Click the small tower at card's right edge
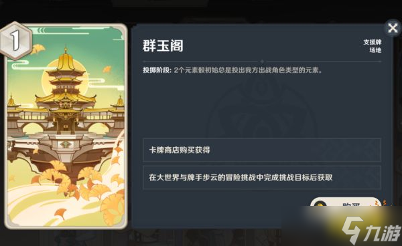402x246 pixels. point(119,102)
